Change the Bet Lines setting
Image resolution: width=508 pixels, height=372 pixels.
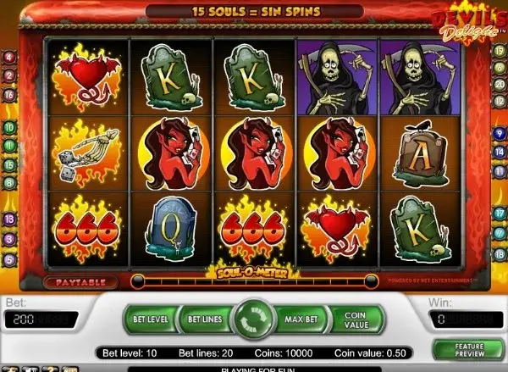[x=205, y=319]
